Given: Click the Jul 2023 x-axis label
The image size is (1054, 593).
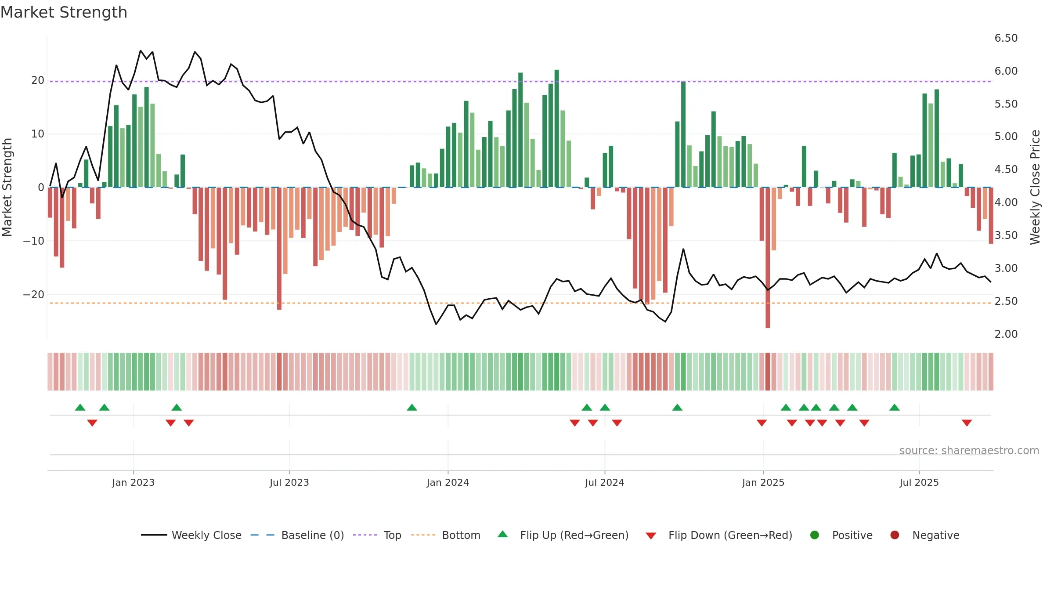Looking at the screenshot, I should (x=289, y=482).
